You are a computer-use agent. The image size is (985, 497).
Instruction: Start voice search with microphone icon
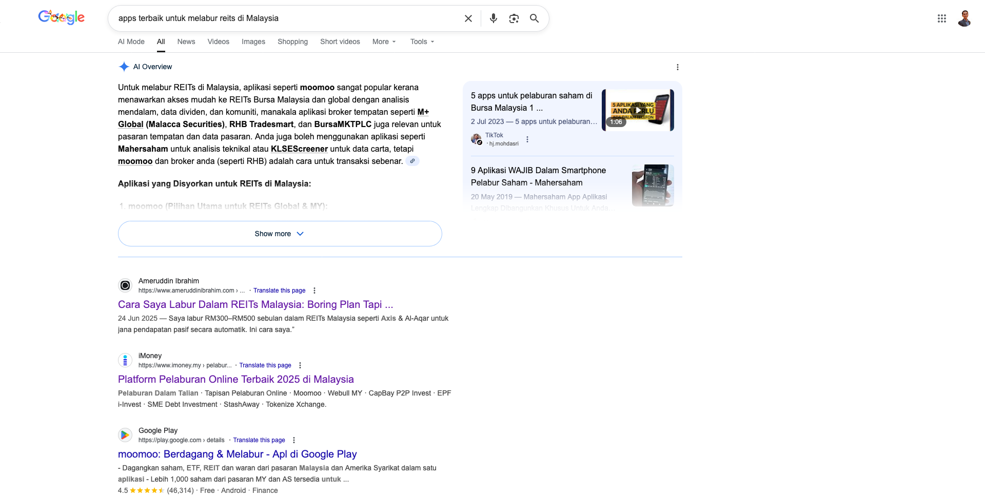(x=493, y=18)
